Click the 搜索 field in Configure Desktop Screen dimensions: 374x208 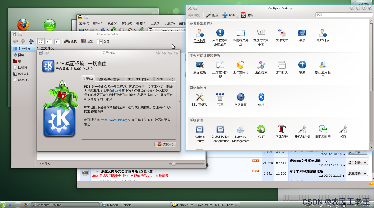344,15
